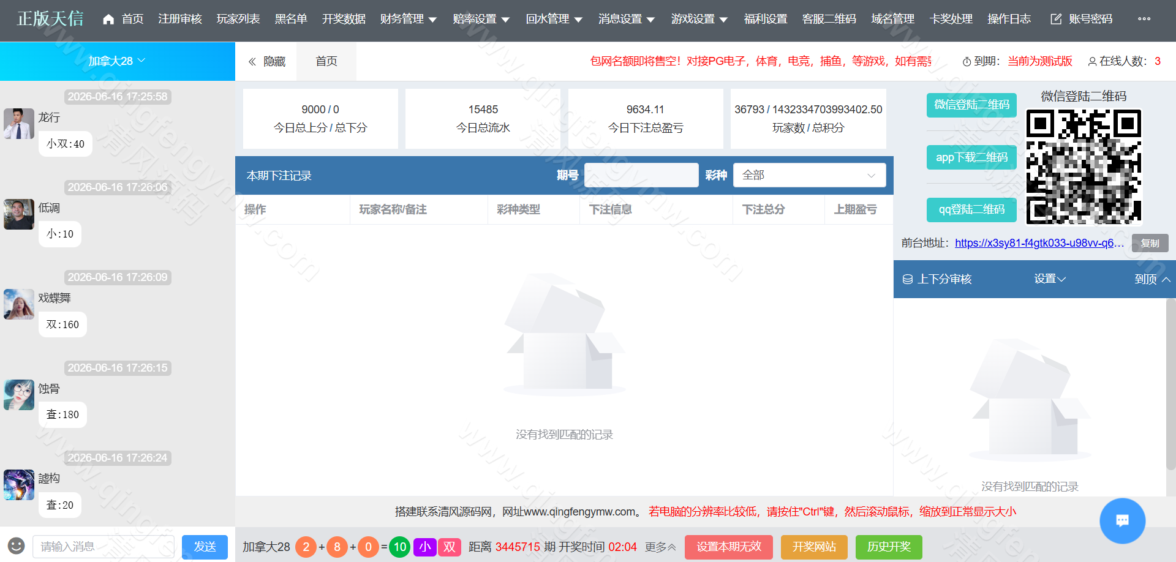Open the three-dots more menu
The height and width of the screenshot is (562, 1176).
tap(1144, 19)
